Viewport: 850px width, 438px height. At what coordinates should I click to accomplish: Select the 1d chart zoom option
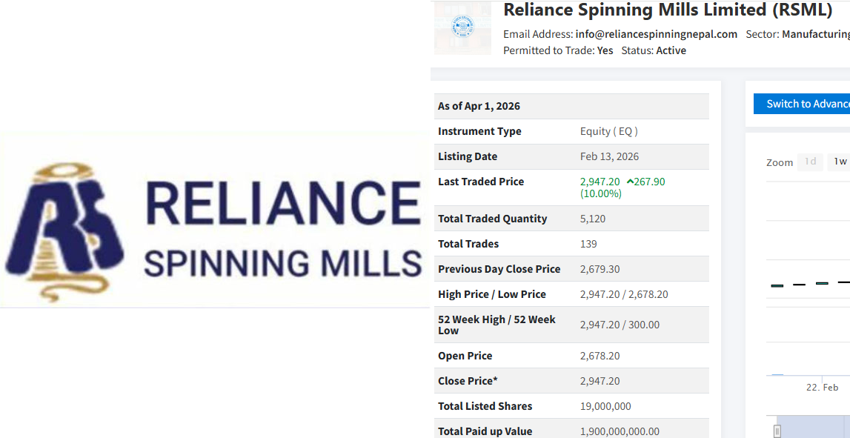tap(810, 162)
